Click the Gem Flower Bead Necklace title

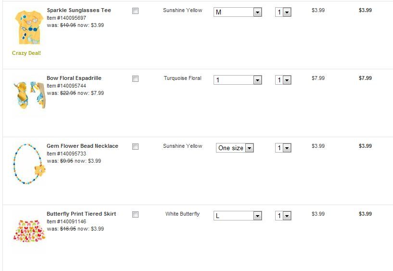coord(82,146)
